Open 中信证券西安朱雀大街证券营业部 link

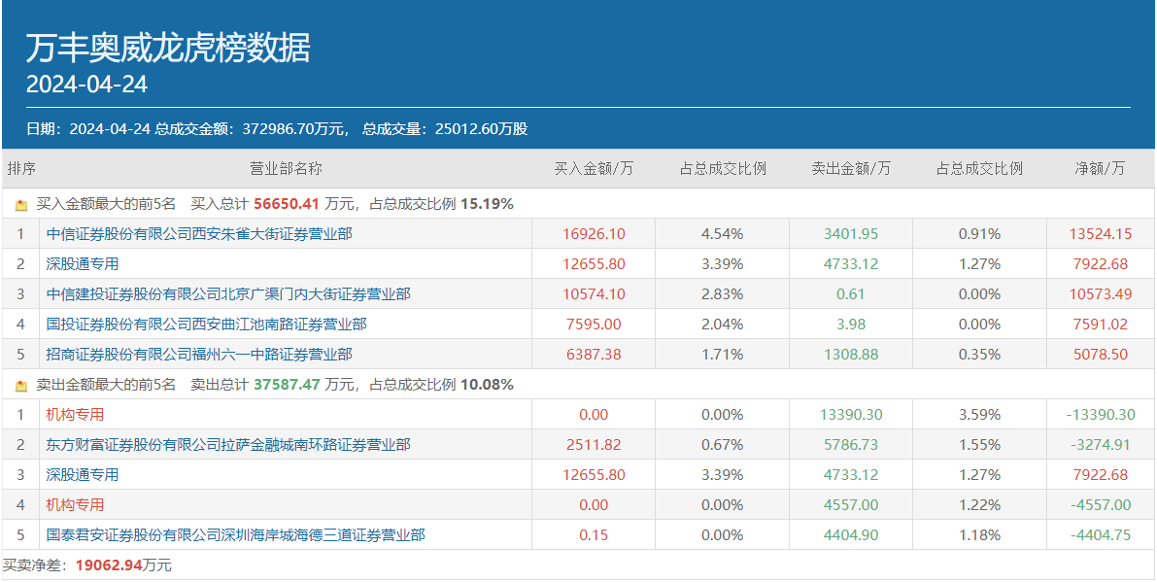[x=199, y=234]
